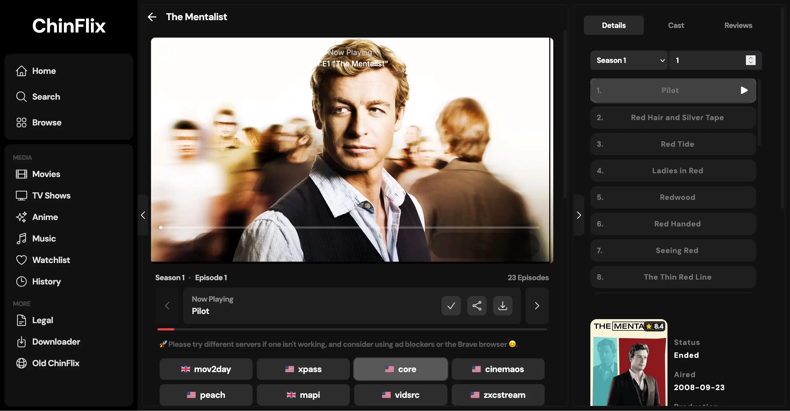
Task: Switch to the Reviews tab
Action: coord(738,25)
